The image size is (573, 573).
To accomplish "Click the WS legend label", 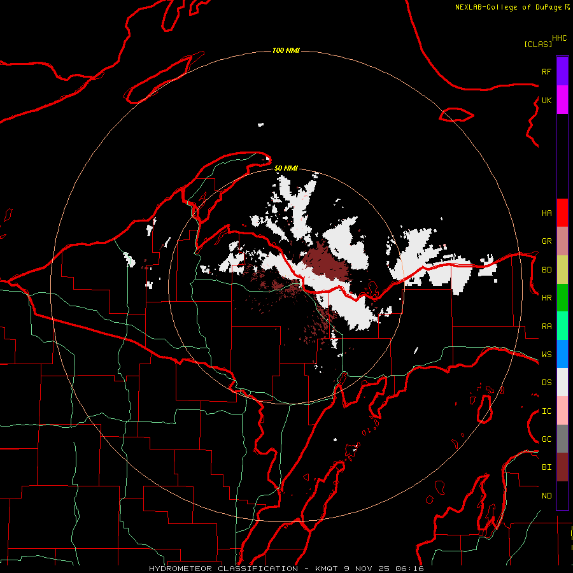I will 546,355.
